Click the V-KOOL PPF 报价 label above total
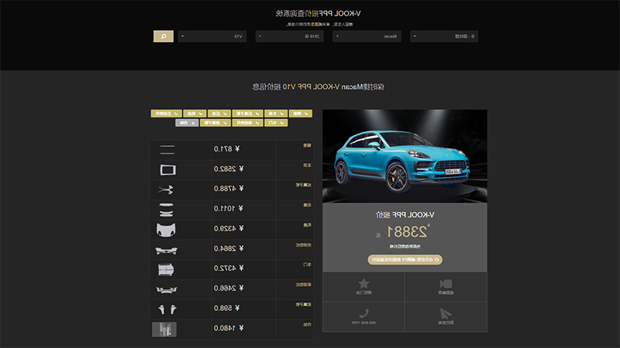The width and height of the screenshot is (620, 348). pyautogui.click(x=405, y=215)
